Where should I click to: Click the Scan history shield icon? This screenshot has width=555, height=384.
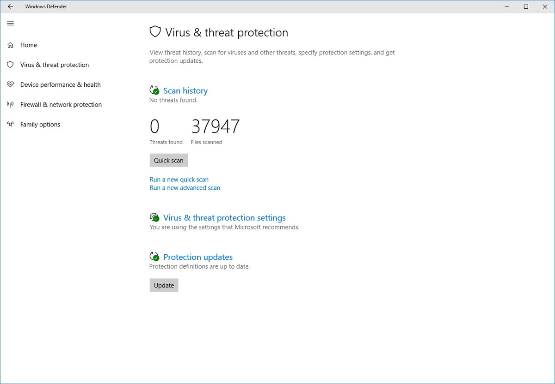pos(154,90)
